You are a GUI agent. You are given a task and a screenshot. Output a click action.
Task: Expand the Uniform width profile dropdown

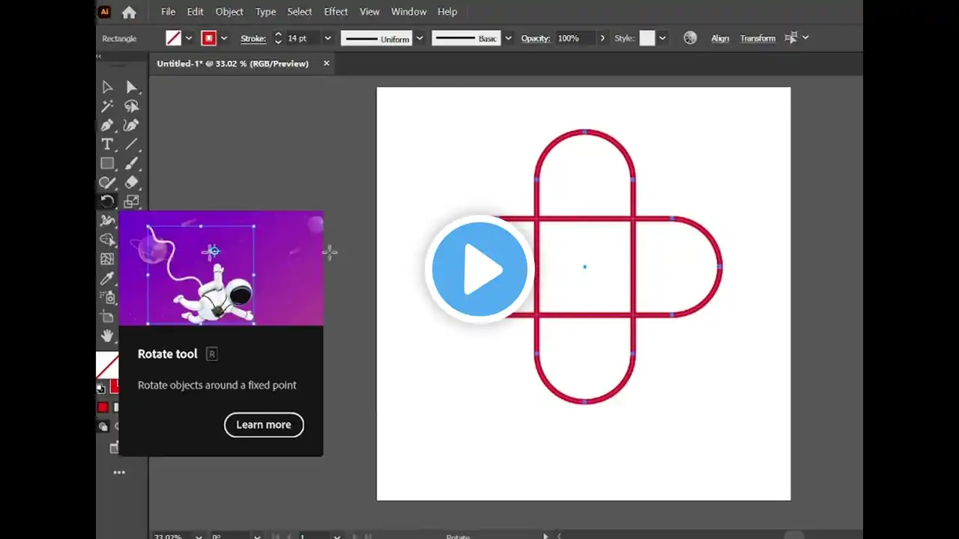click(419, 38)
